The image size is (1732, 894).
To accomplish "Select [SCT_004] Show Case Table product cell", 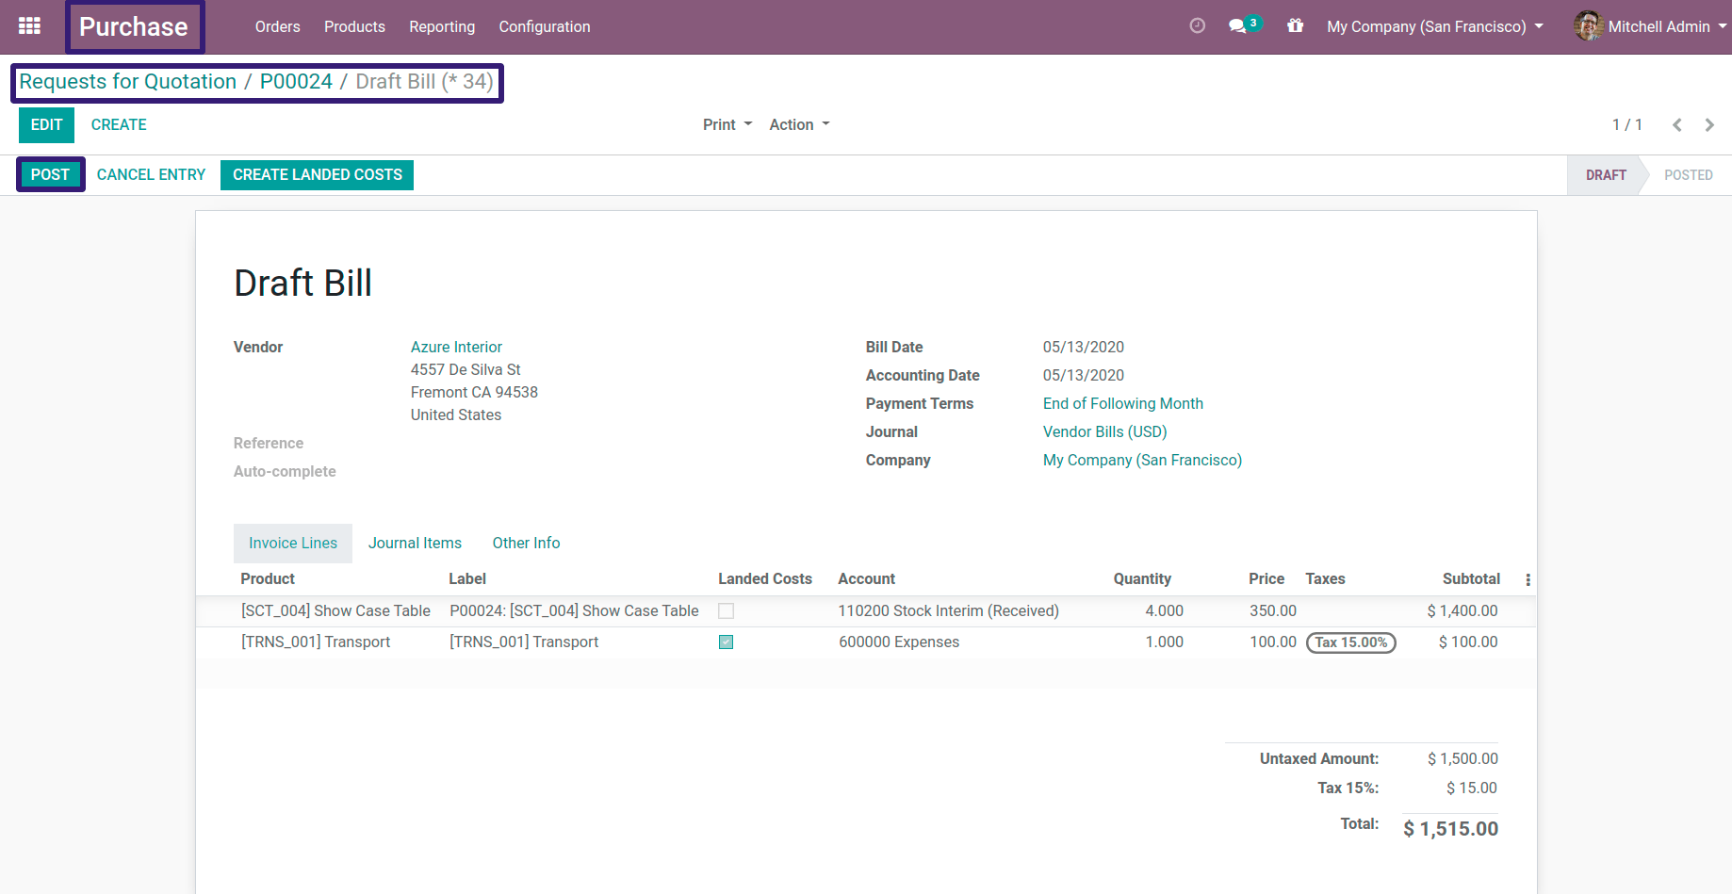I will pos(335,611).
